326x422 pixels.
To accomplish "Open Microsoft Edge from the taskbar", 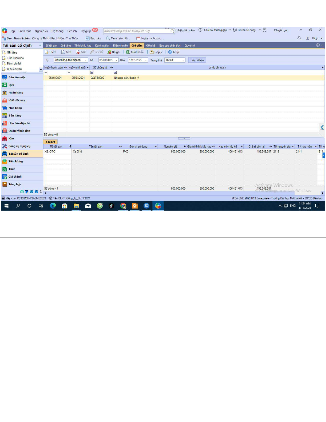I will [x=53, y=206].
